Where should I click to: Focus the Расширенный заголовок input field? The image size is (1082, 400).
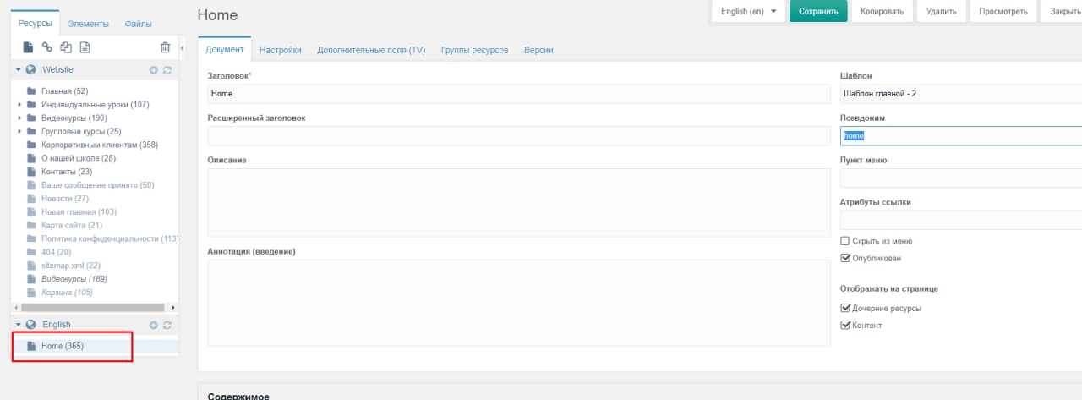tap(519, 136)
